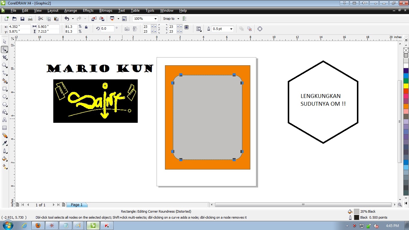Open the zoom level dropdown
409x230 pixels.
156,18
